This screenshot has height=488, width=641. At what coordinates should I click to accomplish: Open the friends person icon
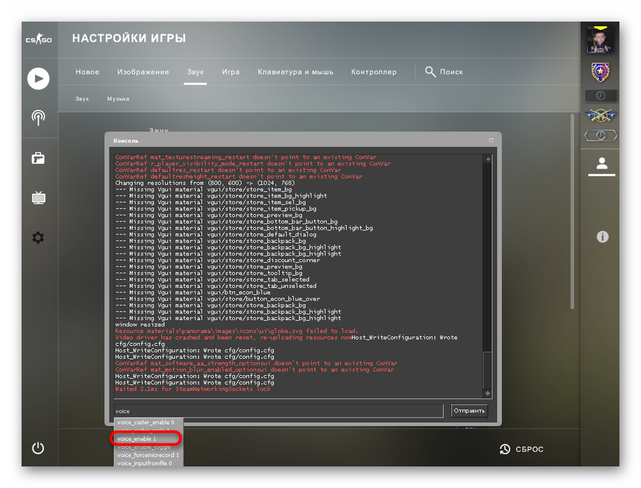pyautogui.click(x=602, y=164)
